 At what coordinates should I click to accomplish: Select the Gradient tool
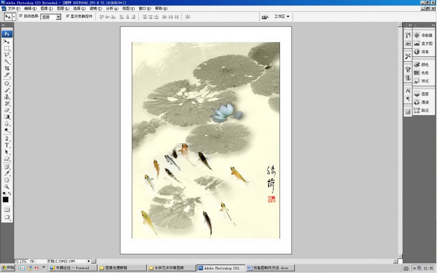pyautogui.click(x=7, y=117)
